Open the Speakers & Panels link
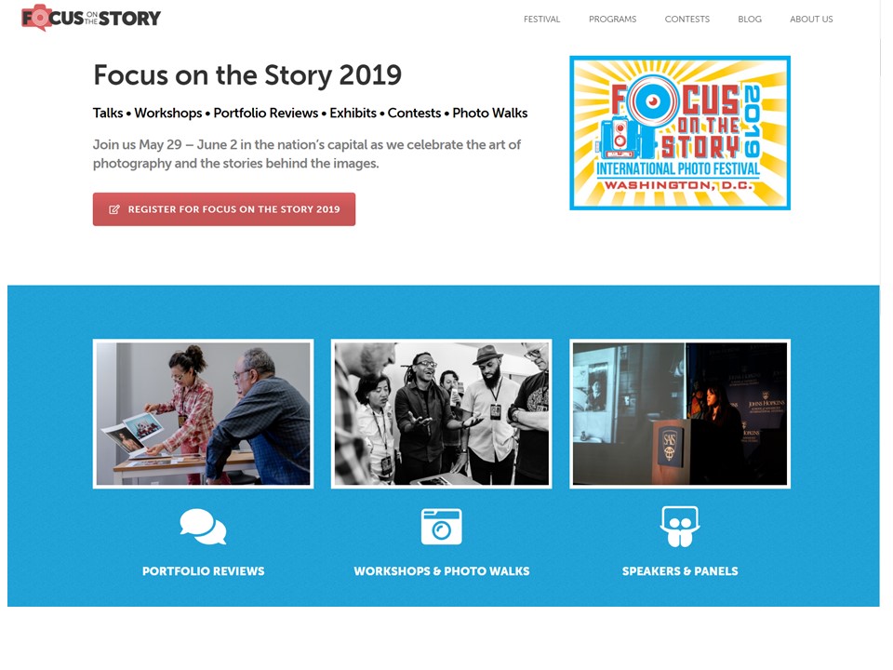 [x=680, y=570]
